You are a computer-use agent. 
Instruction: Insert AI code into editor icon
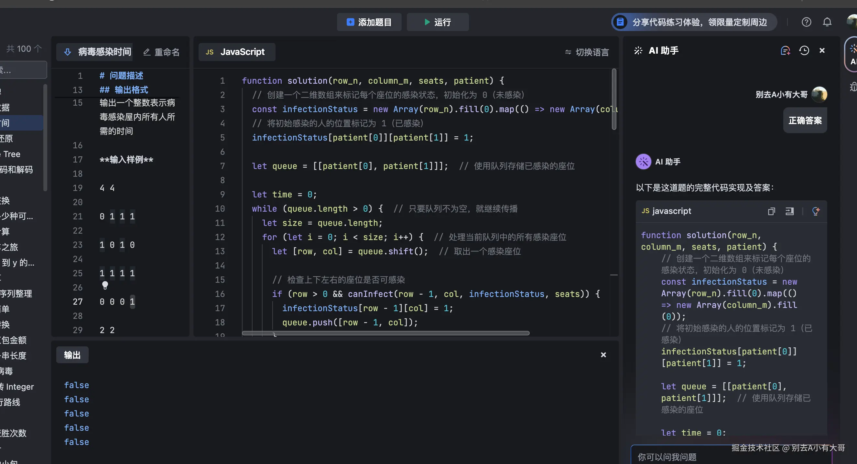click(x=789, y=211)
